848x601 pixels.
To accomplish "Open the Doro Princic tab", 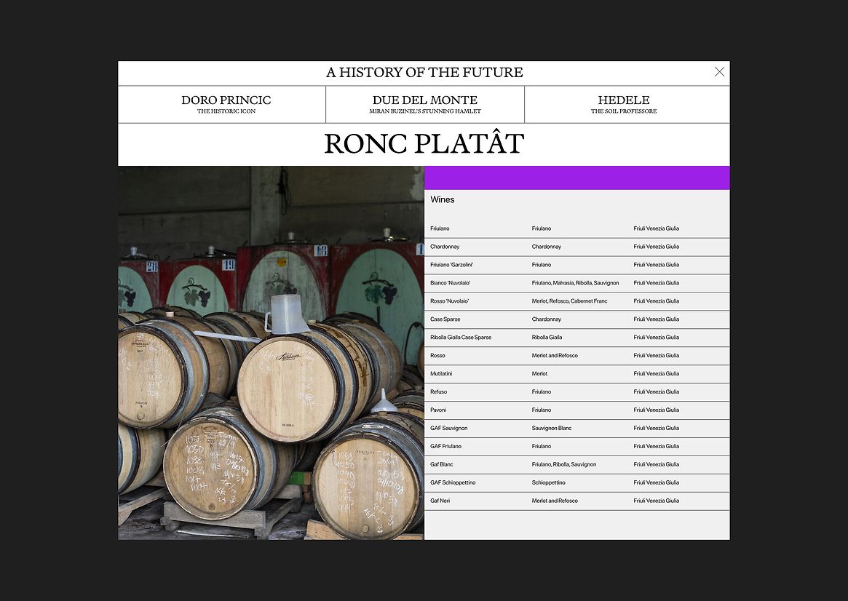I will 226,104.
